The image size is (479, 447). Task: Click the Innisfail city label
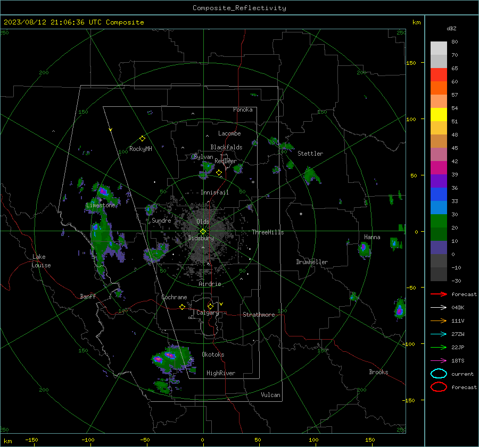214,192
